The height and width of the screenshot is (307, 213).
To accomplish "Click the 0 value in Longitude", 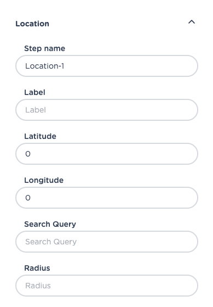I will pos(28,198).
